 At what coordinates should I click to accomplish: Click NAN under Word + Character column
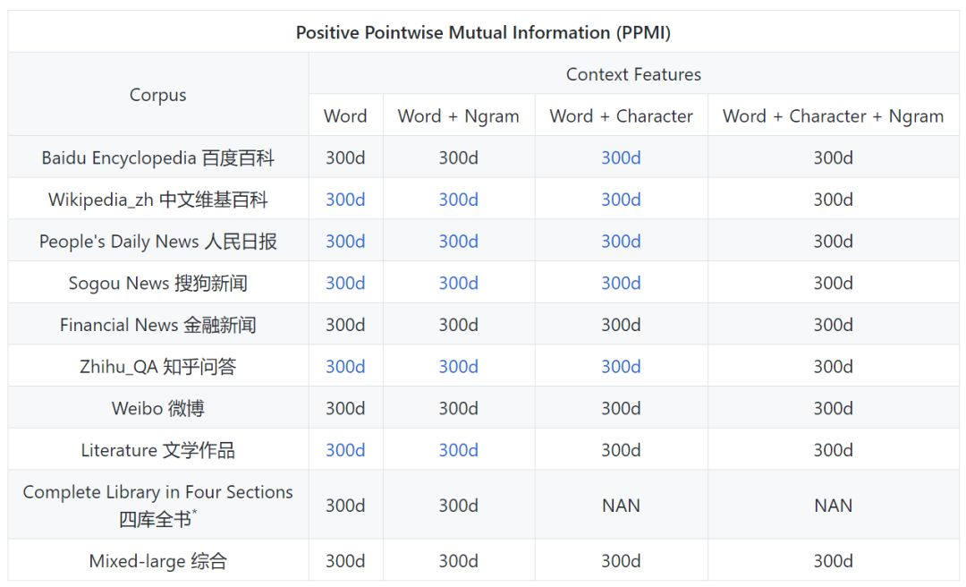pos(621,506)
